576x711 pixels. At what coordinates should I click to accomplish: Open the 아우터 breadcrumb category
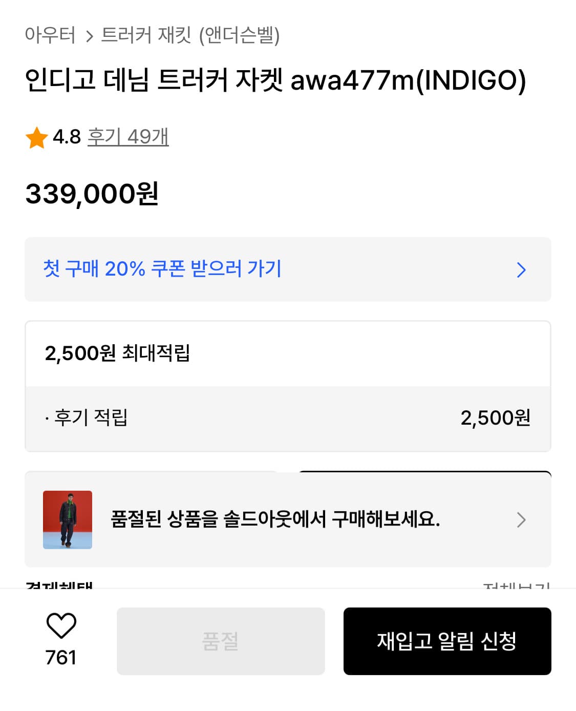[50, 35]
